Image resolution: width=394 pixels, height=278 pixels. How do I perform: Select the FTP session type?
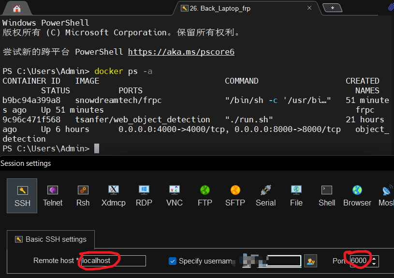point(205,196)
